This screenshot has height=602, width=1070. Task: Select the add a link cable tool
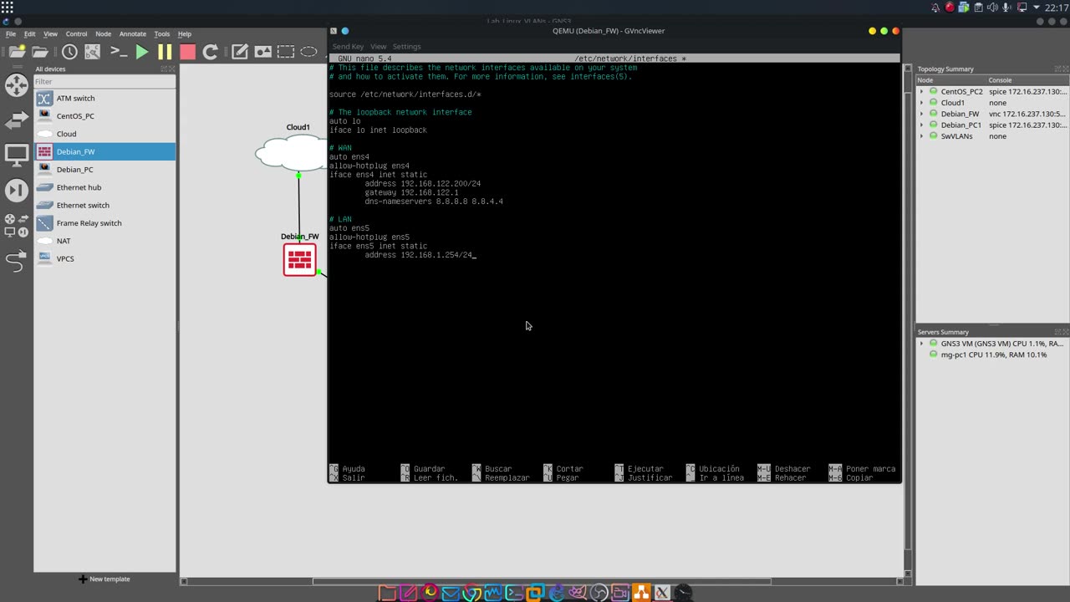coord(16,262)
